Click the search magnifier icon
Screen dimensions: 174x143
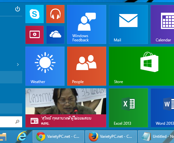click(17, 122)
